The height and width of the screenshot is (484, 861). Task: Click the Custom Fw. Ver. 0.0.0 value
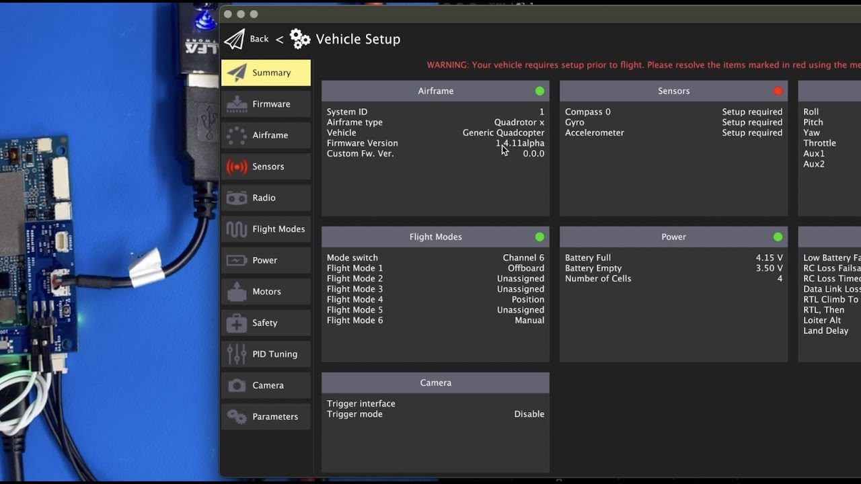click(534, 154)
